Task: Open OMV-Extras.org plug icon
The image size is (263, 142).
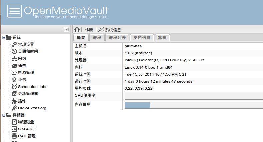Action: 14,108
